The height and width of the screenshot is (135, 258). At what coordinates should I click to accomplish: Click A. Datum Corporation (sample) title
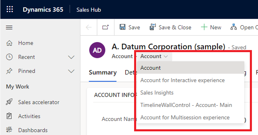coord(168,46)
